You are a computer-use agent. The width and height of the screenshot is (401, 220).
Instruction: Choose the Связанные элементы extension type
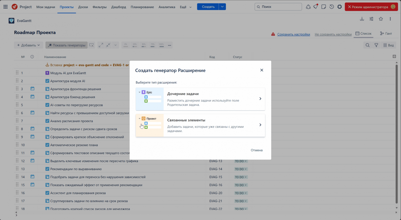(x=200, y=125)
